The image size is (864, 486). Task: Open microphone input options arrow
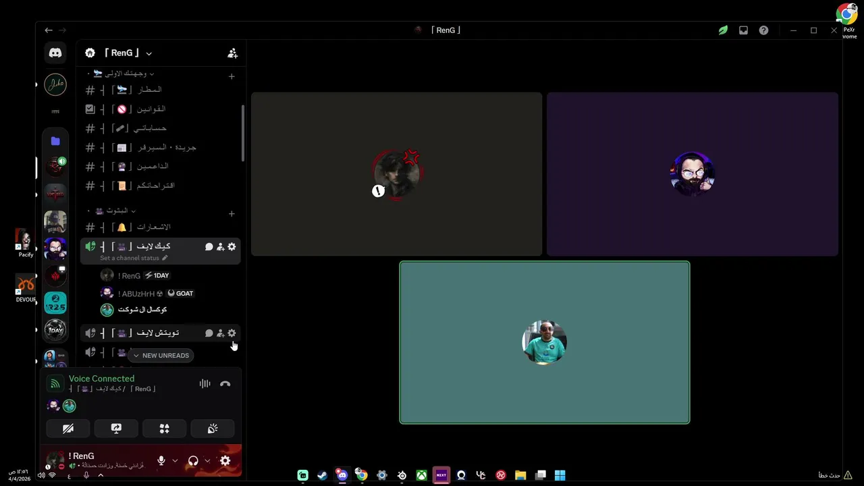point(175,461)
